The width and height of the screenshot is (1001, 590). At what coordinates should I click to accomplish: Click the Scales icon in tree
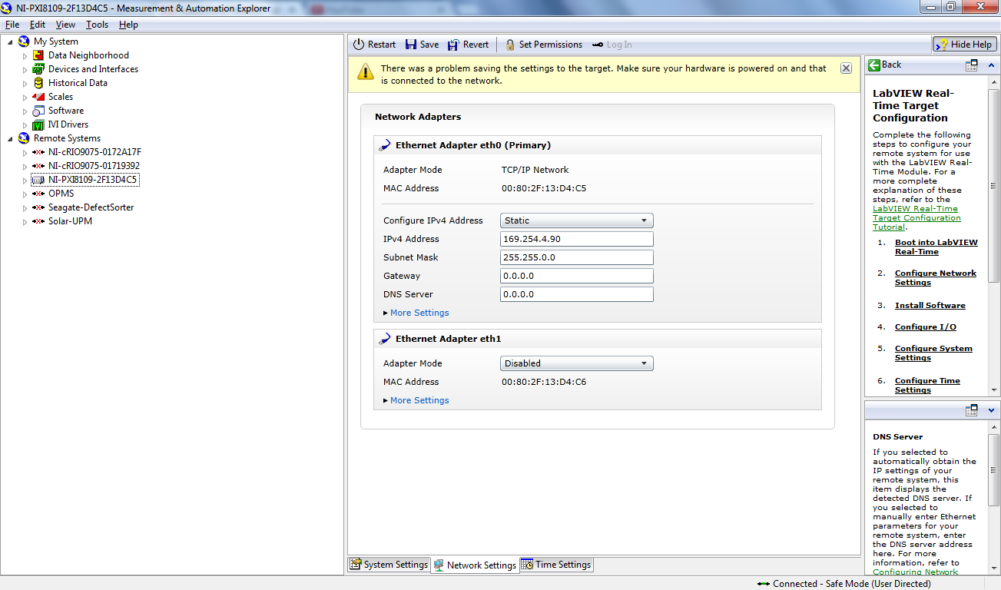tap(38, 97)
